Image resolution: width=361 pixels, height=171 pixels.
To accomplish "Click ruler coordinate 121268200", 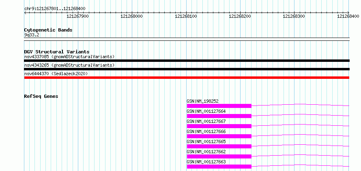I will [240, 16].
